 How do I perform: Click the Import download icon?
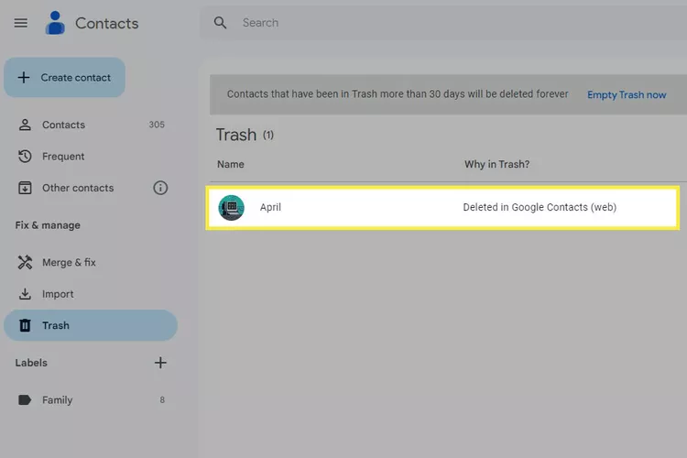pyautogui.click(x=25, y=294)
